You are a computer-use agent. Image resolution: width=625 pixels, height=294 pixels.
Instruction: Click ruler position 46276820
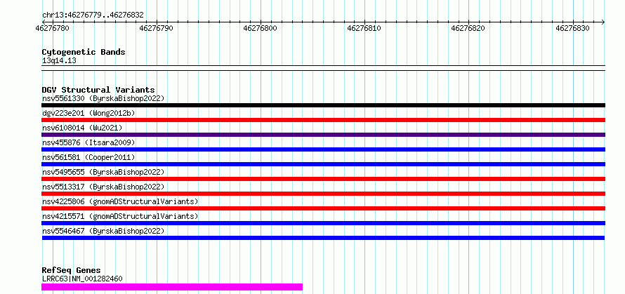click(468, 28)
